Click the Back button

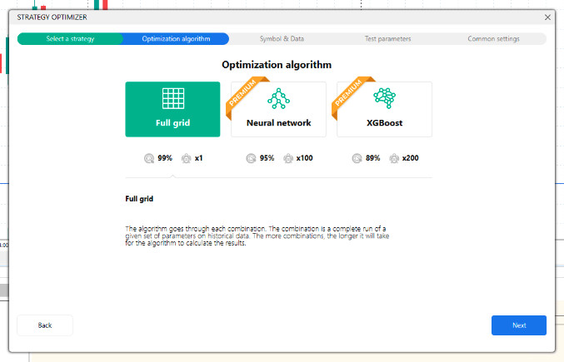click(45, 325)
